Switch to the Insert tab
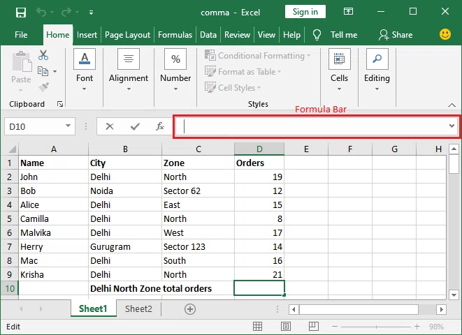The image size is (462, 335). [x=87, y=35]
